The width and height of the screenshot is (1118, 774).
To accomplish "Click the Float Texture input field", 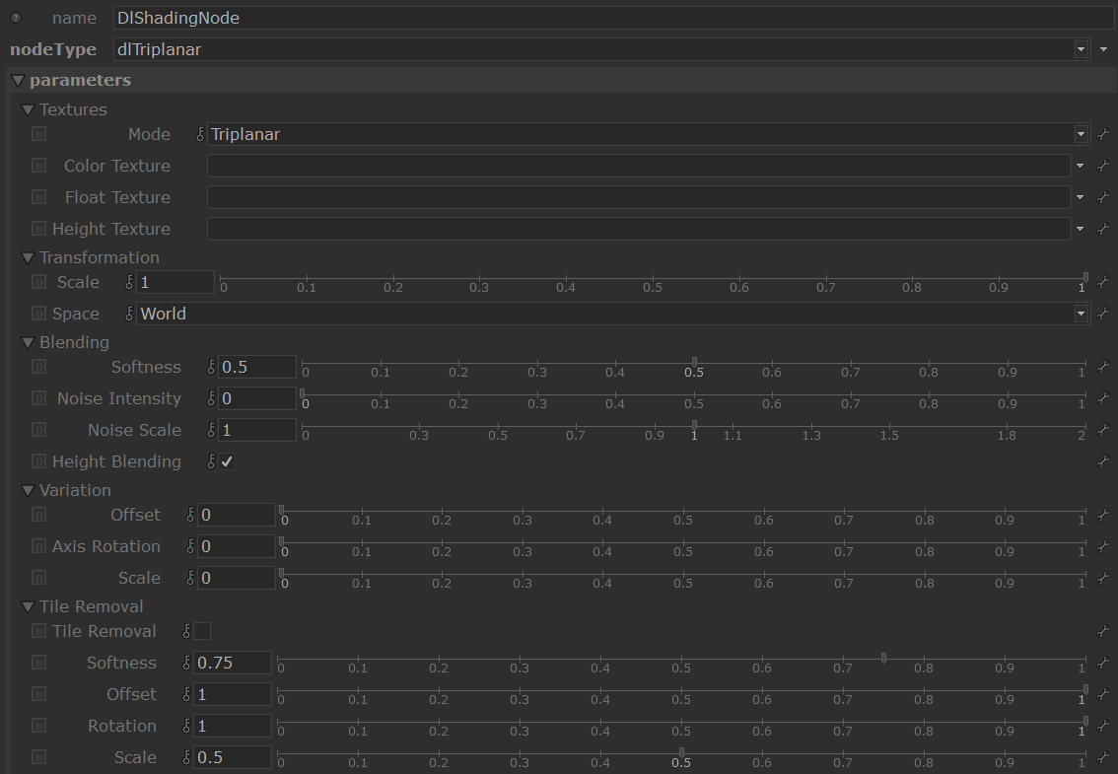I will [x=638, y=197].
